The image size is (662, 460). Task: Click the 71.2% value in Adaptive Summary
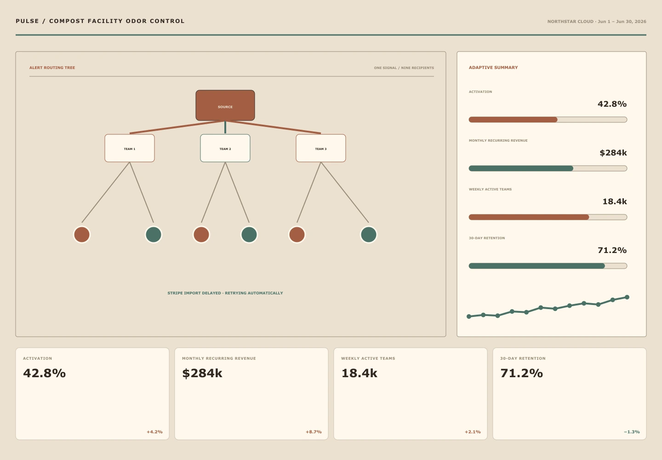coord(612,250)
